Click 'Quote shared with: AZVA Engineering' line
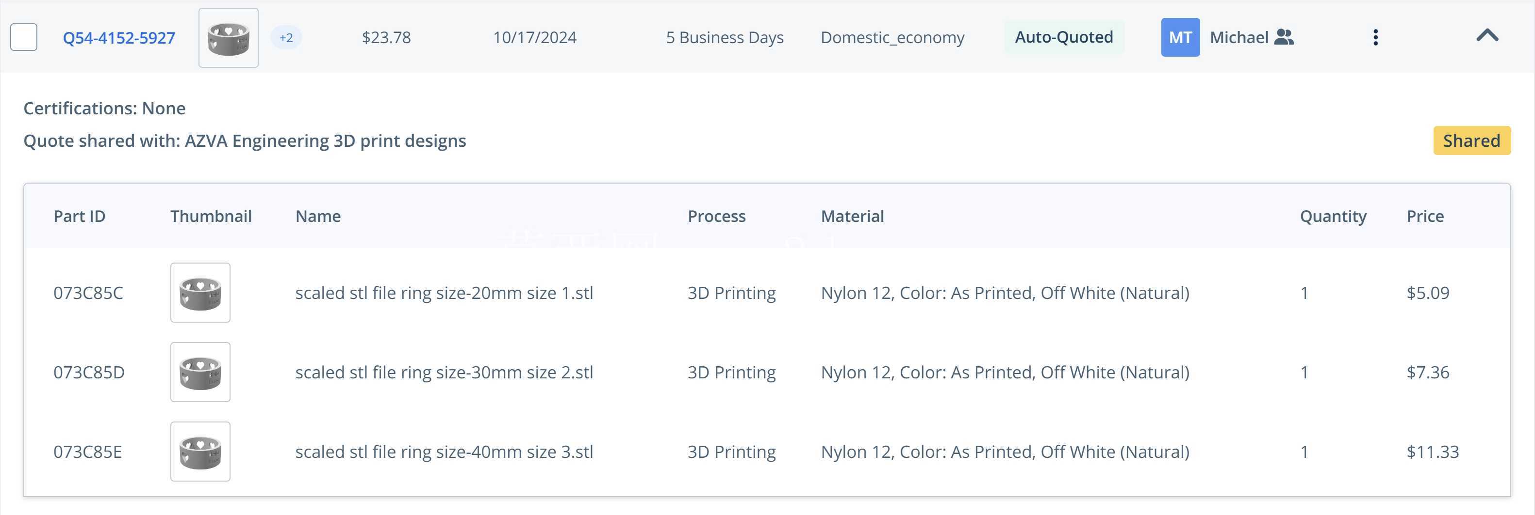Image resolution: width=1535 pixels, height=515 pixels. click(244, 141)
